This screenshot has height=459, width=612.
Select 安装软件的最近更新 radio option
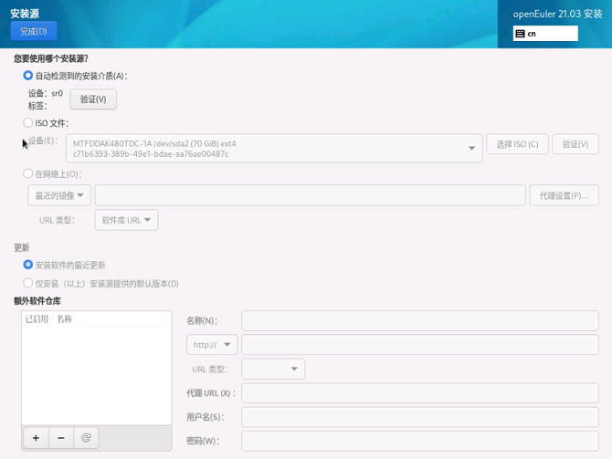click(x=28, y=265)
